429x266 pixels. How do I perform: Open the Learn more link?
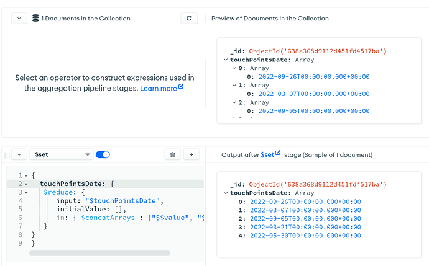[159, 89]
